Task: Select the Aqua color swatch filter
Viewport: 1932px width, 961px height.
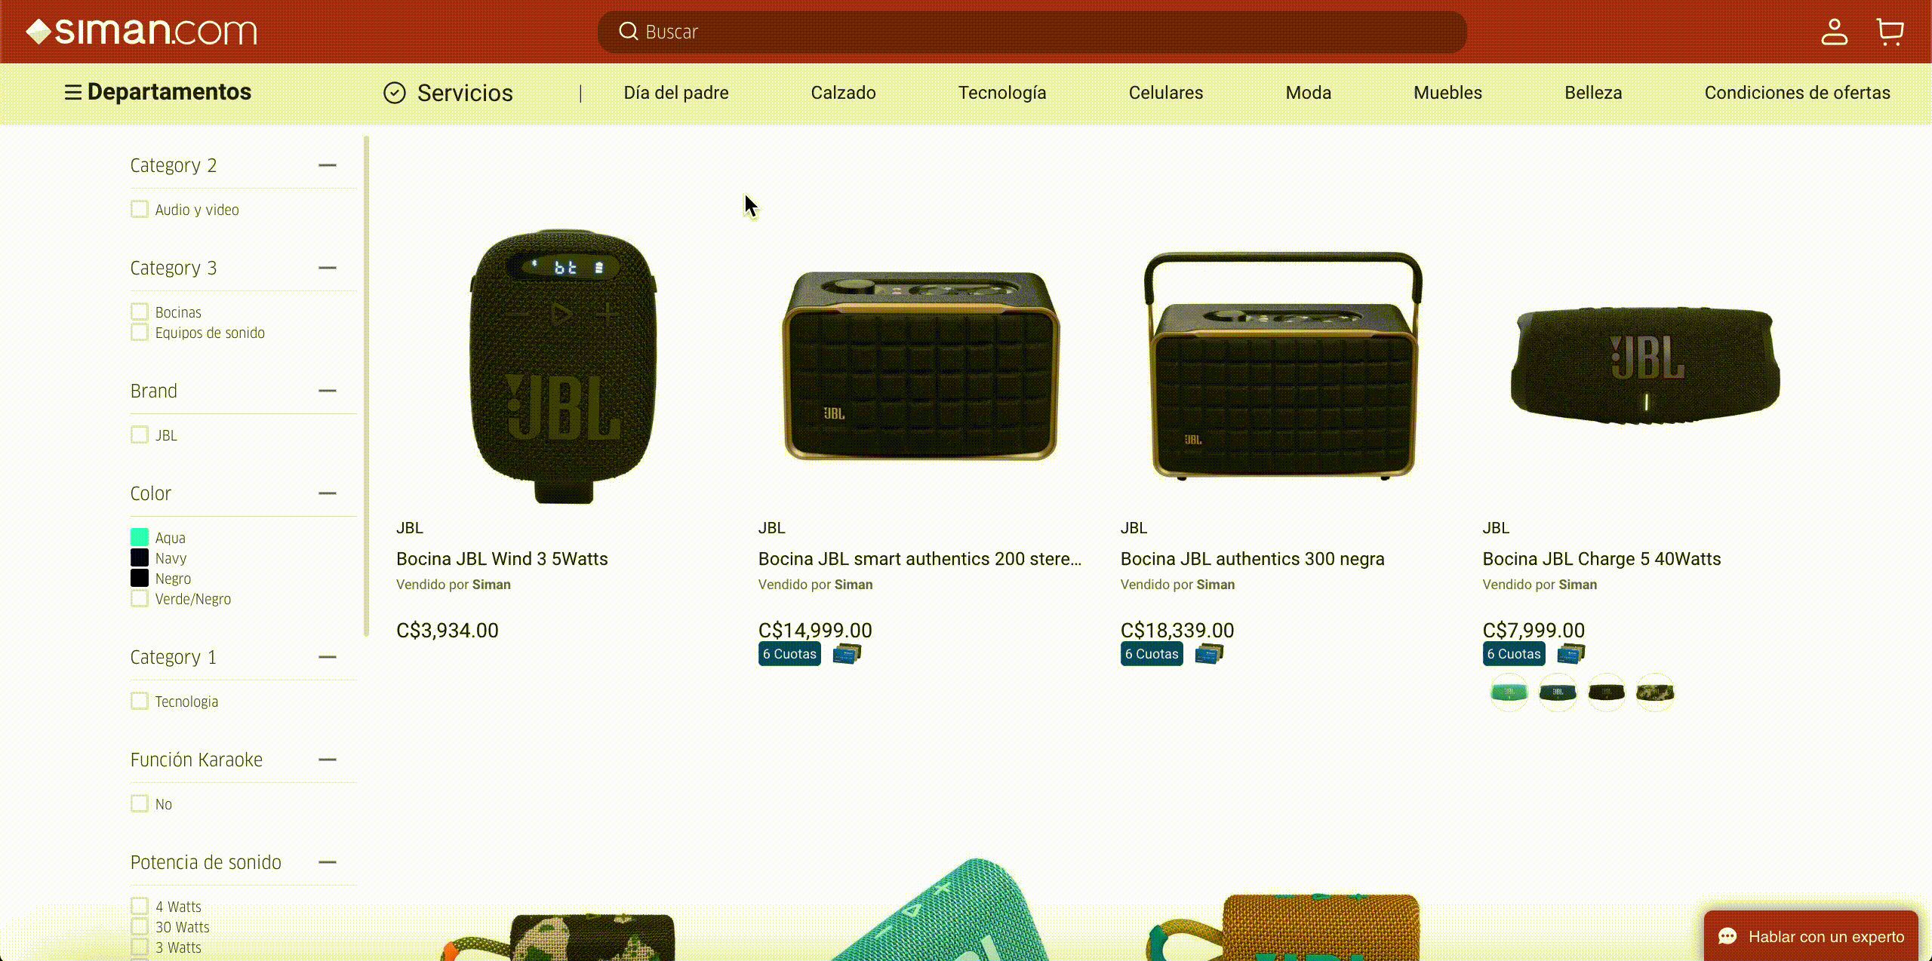Action: pos(140,537)
